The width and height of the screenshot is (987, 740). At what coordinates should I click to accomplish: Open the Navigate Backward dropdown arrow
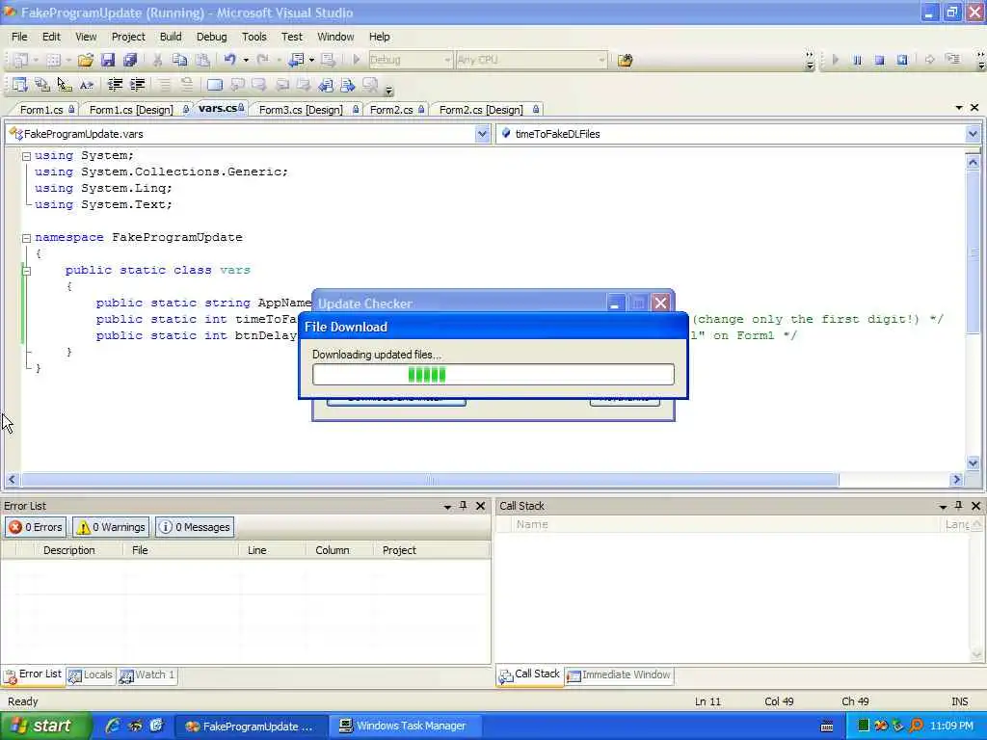click(311, 60)
